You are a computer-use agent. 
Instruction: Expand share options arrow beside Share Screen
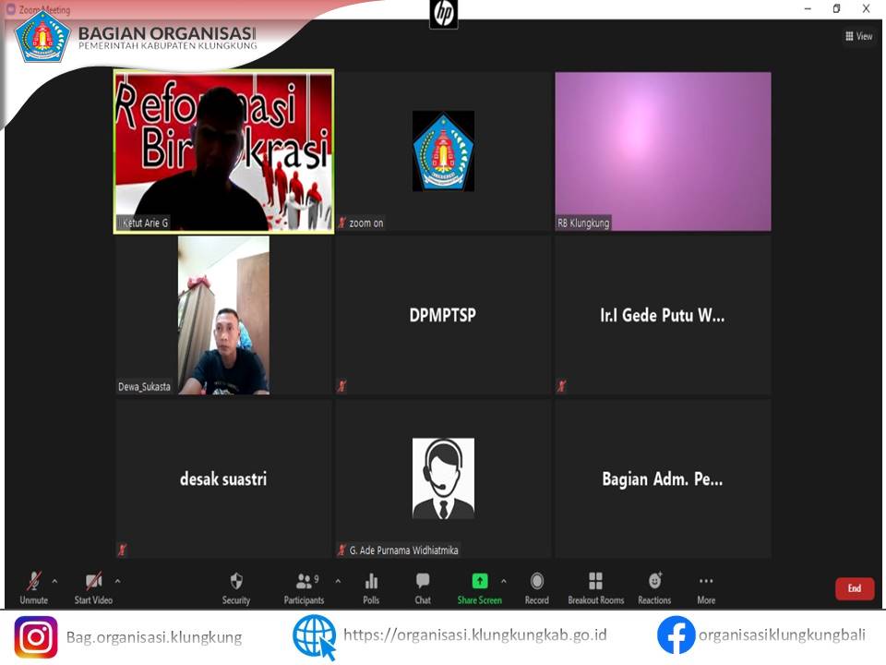click(504, 581)
